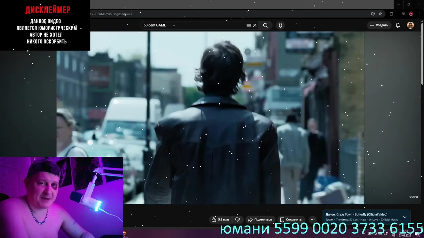Clear the search query with the X
424x238 pixels.
[x=255, y=25]
